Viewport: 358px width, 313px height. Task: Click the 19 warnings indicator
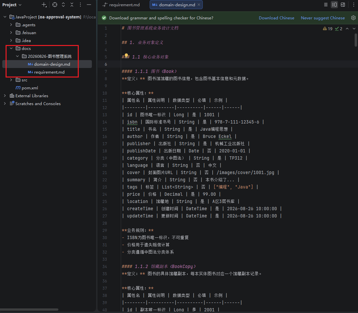(x=327, y=29)
